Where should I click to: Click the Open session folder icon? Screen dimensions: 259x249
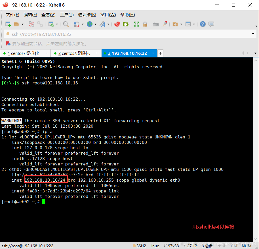(16, 24)
